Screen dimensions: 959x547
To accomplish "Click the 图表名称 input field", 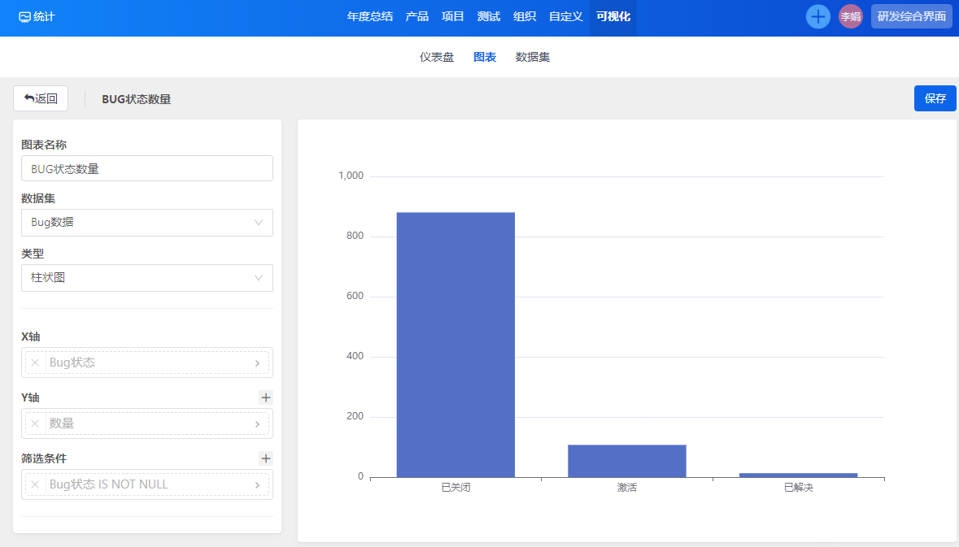I will tap(146, 169).
